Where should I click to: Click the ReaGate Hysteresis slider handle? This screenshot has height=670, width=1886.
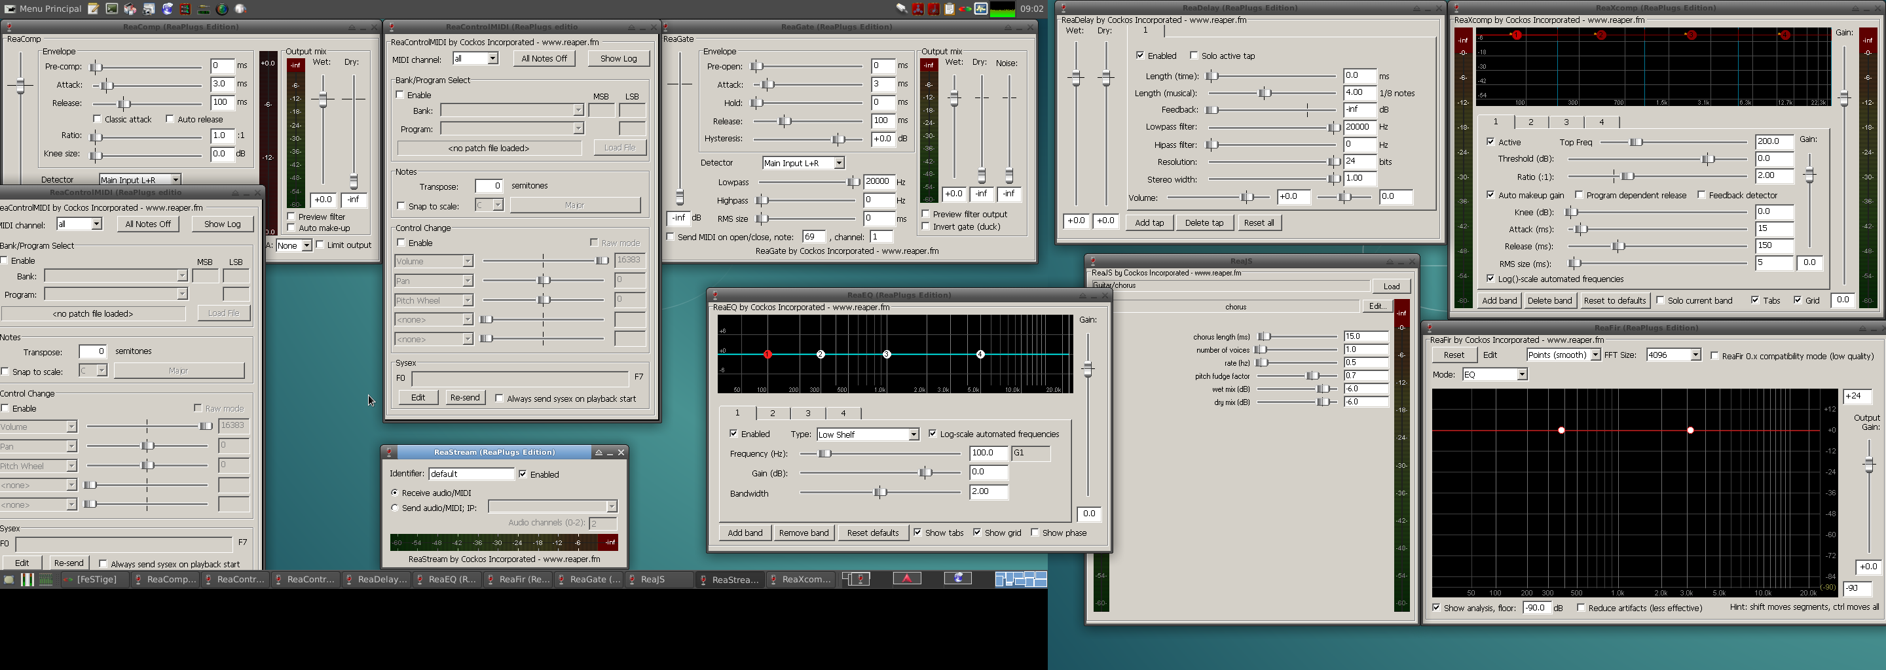coord(838,139)
